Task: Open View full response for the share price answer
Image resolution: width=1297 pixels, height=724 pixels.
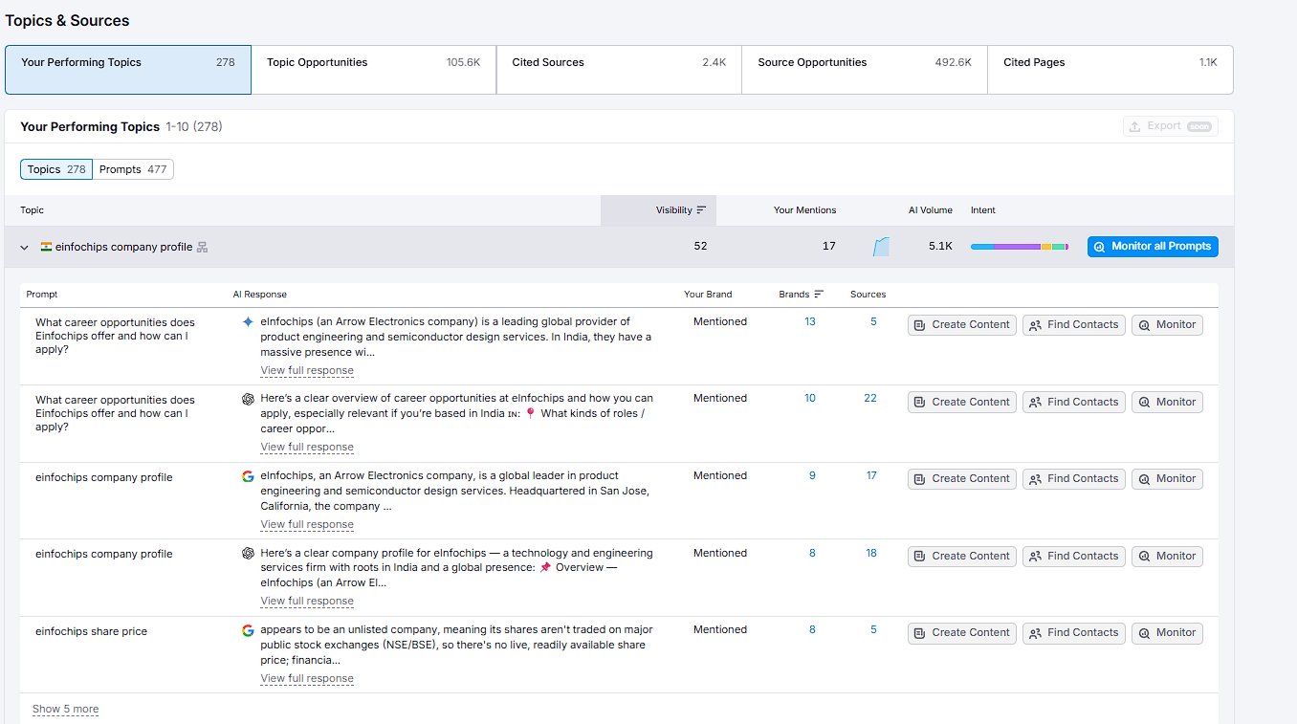Action: click(x=306, y=678)
